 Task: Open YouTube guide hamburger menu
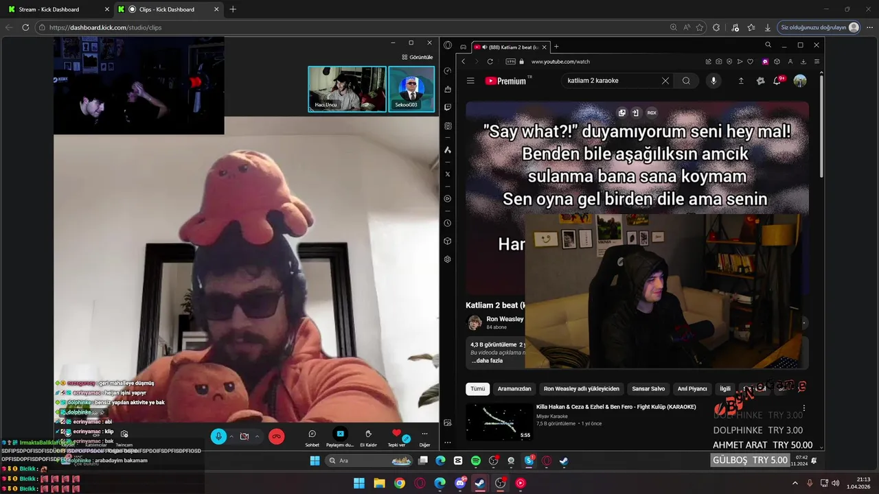pos(470,80)
